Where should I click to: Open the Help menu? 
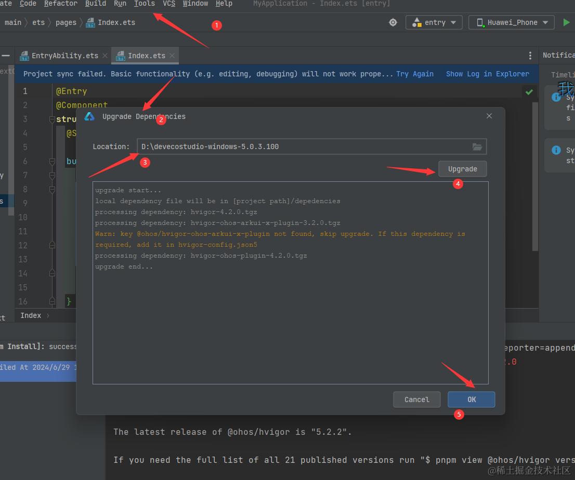[224, 3]
